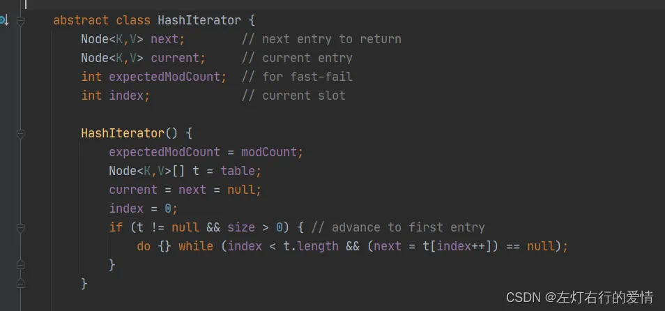Click the while keyword in the do loop
665x311 pixels.
pyautogui.click(x=195, y=247)
